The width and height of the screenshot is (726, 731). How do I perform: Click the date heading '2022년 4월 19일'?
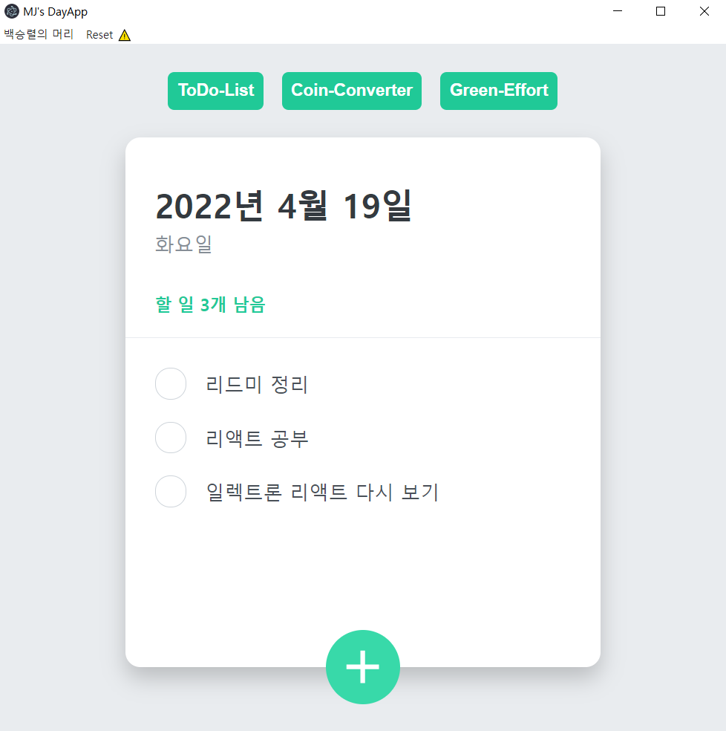coord(284,207)
